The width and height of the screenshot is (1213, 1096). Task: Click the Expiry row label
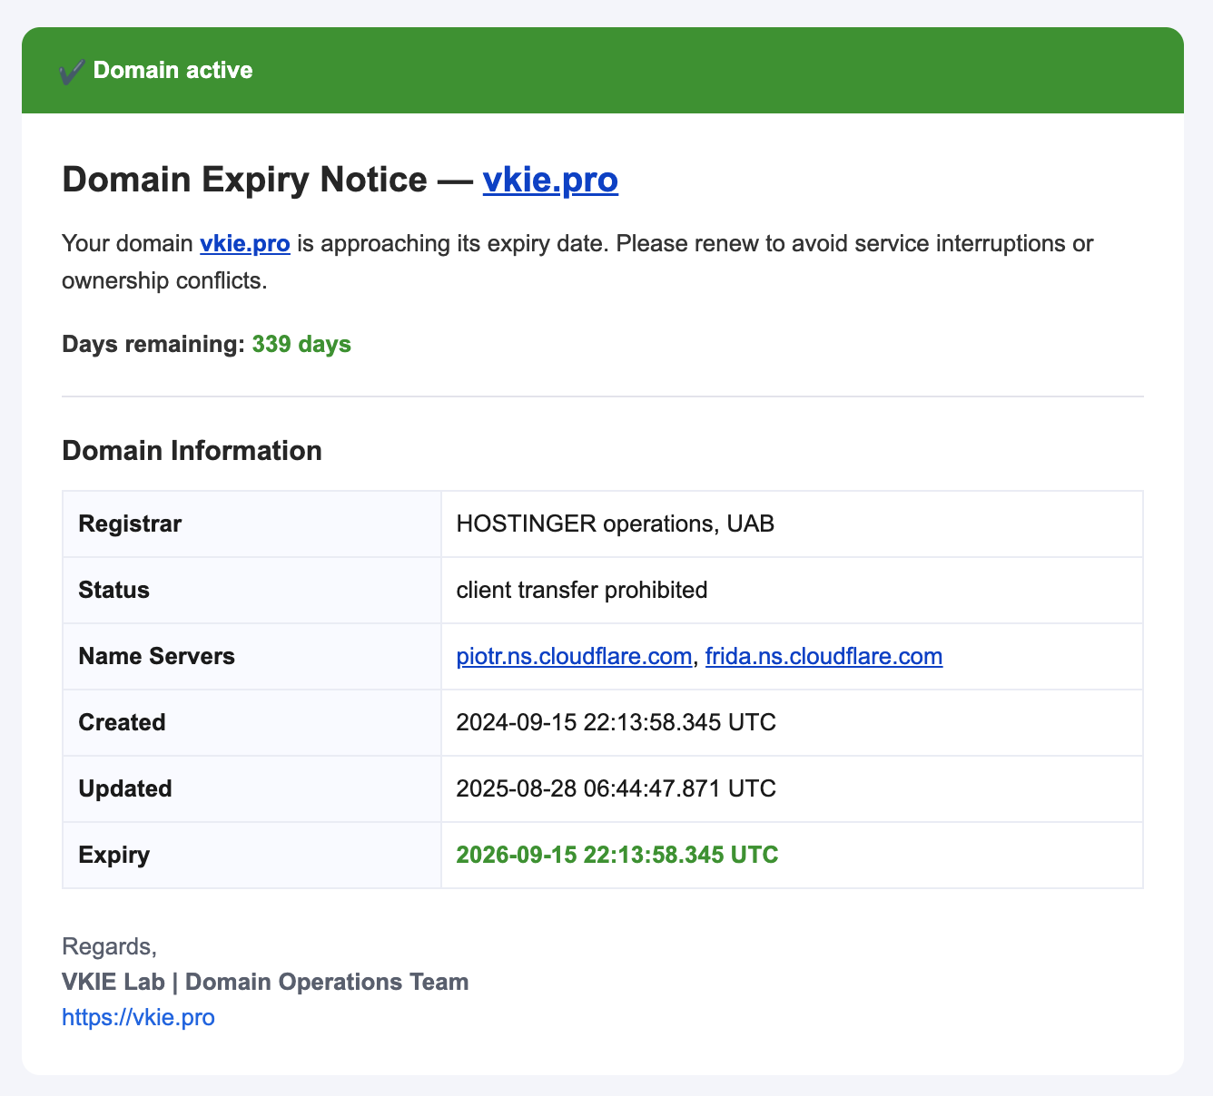tap(114, 855)
